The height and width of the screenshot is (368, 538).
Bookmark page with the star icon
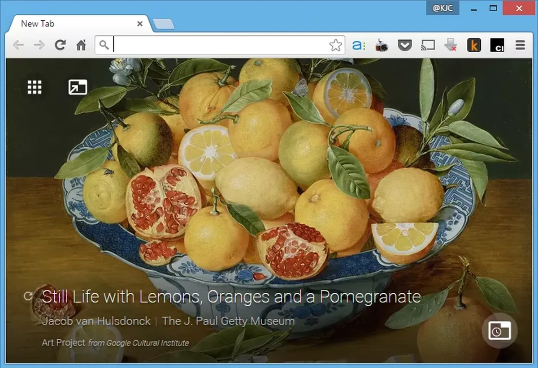[x=335, y=45]
